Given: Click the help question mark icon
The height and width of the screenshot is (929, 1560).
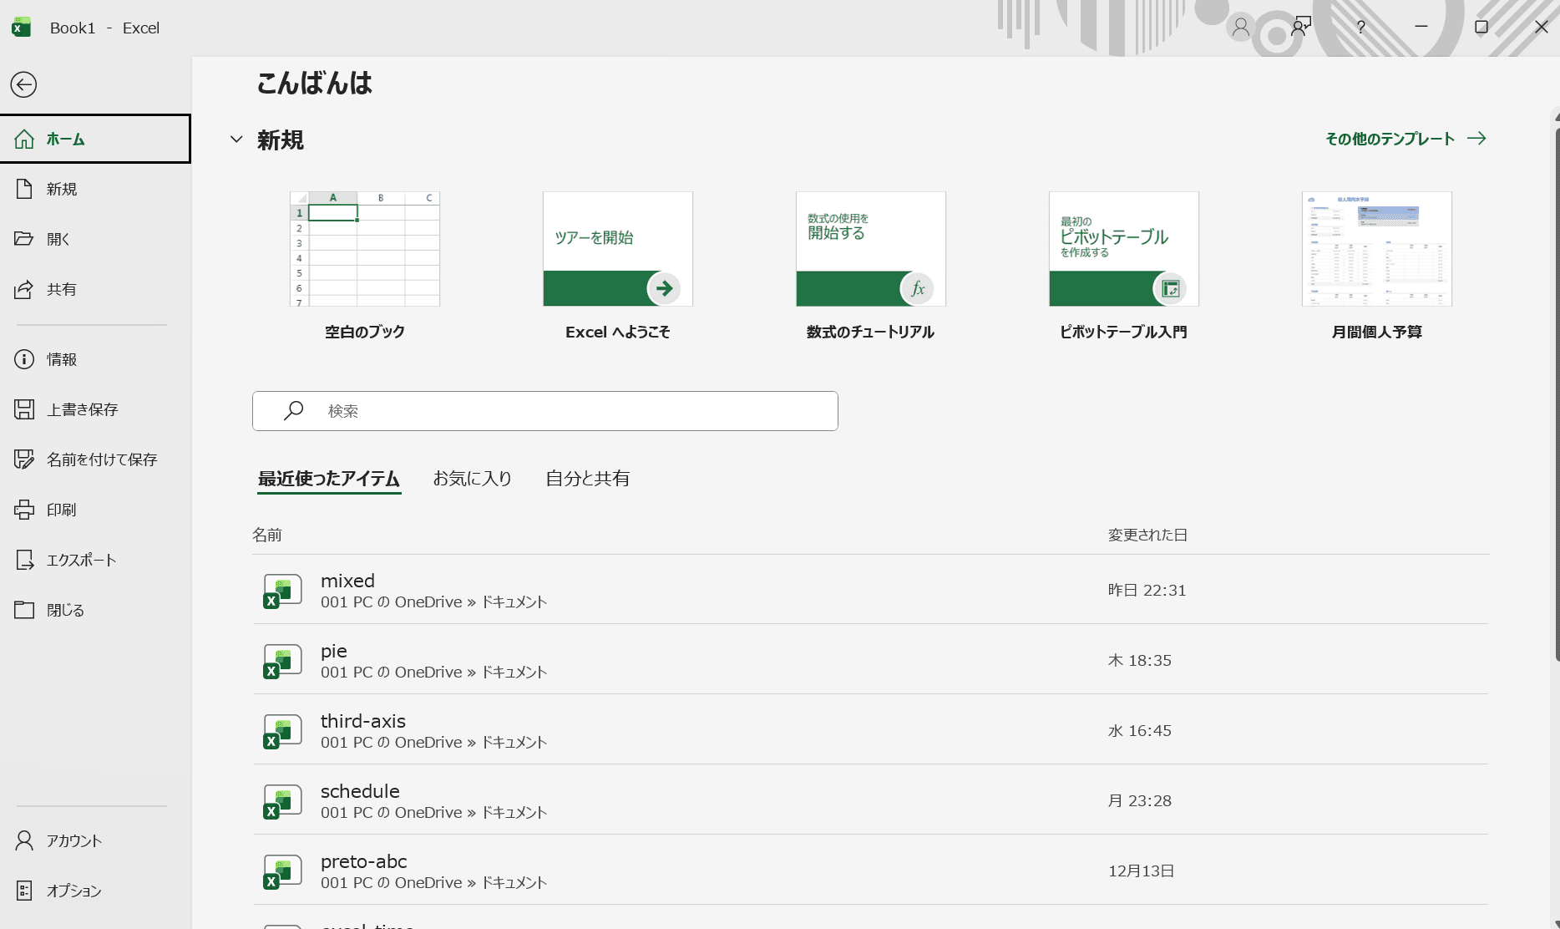Looking at the screenshot, I should pyautogui.click(x=1360, y=28).
